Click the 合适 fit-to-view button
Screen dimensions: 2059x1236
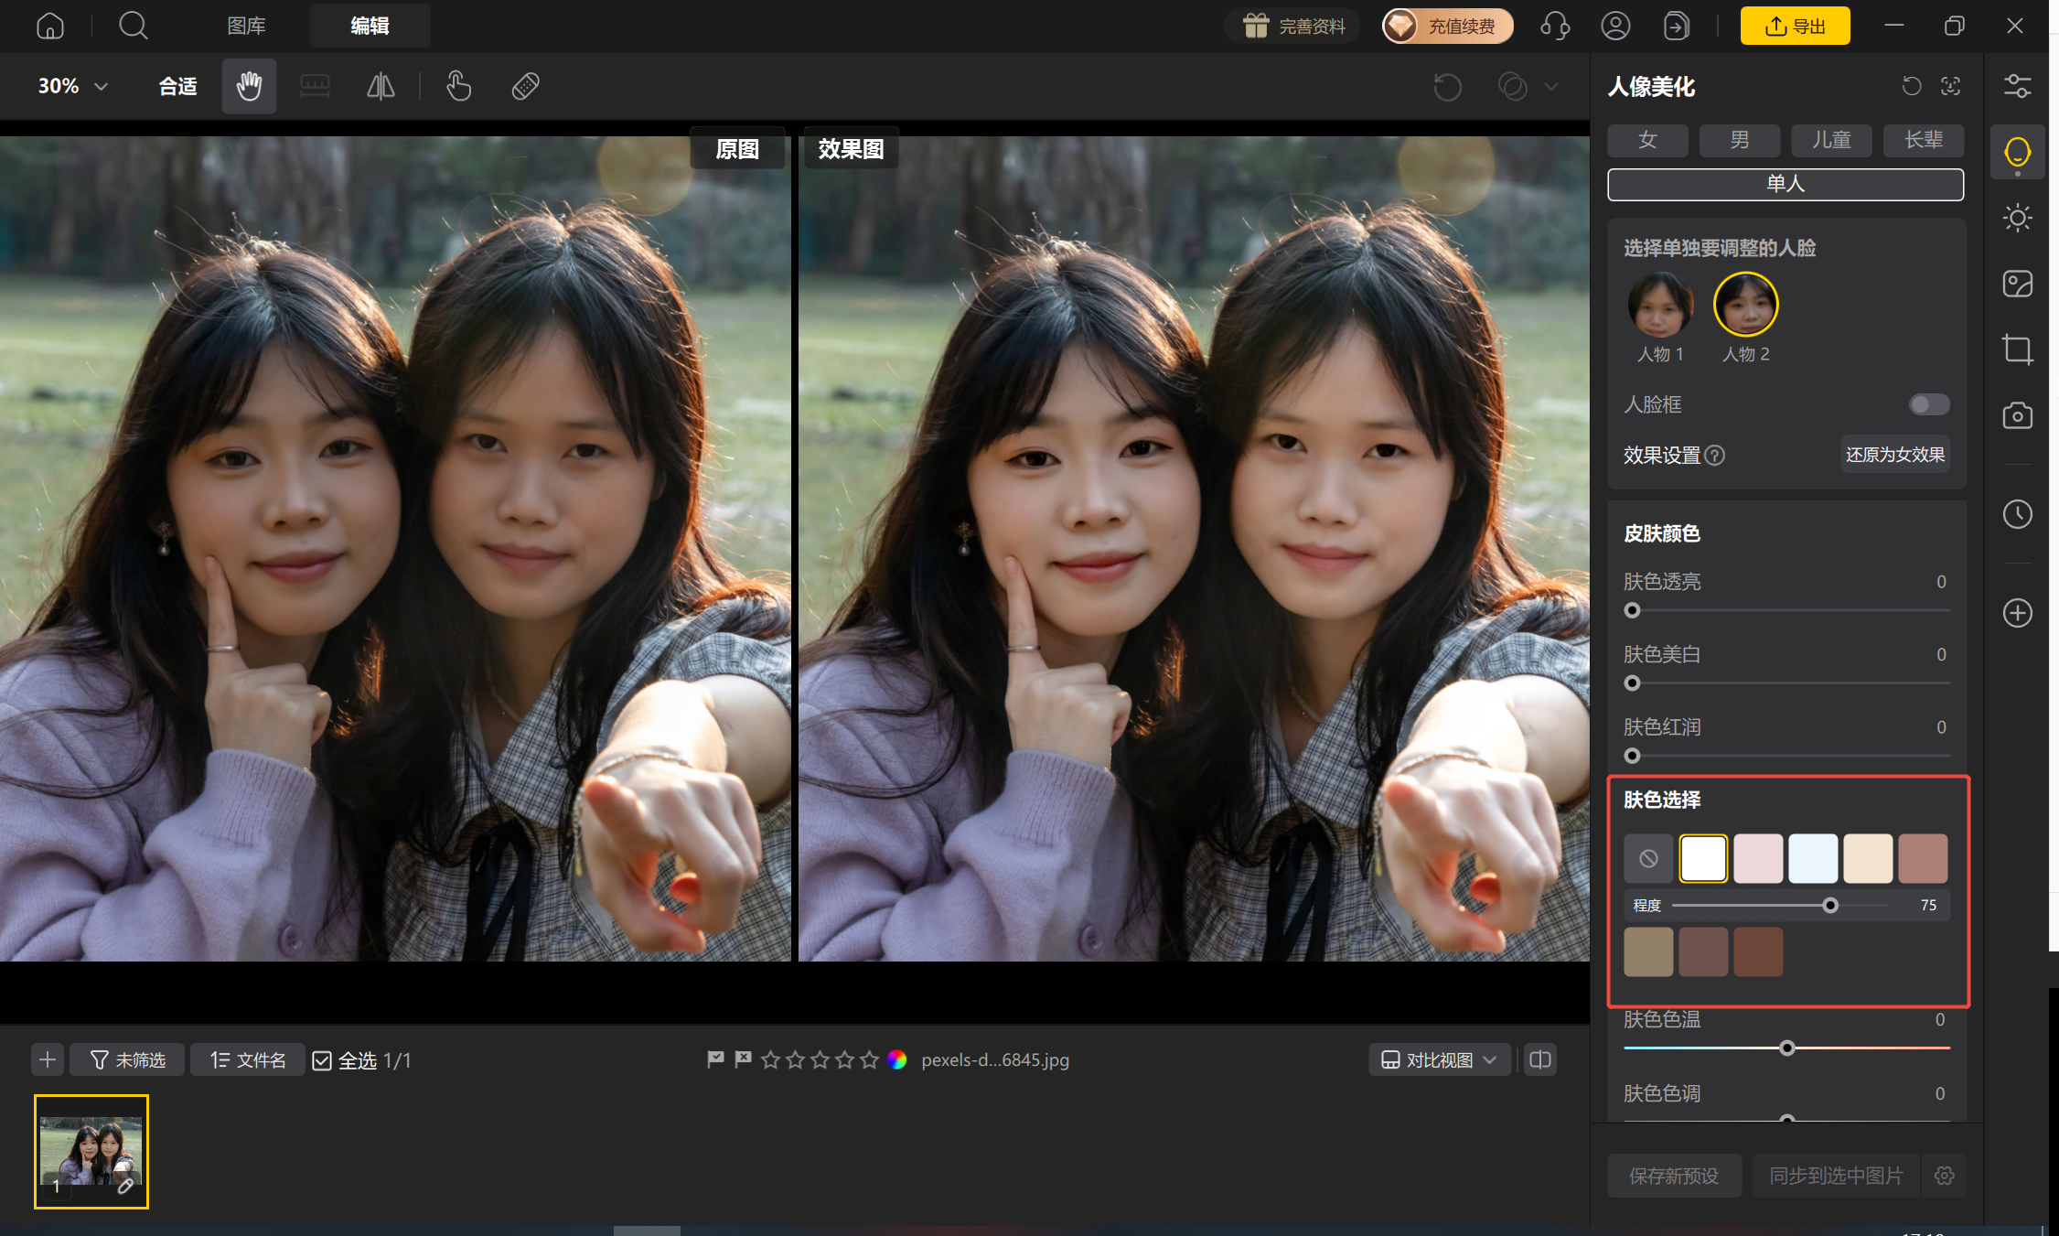pyautogui.click(x=177, y=86)
